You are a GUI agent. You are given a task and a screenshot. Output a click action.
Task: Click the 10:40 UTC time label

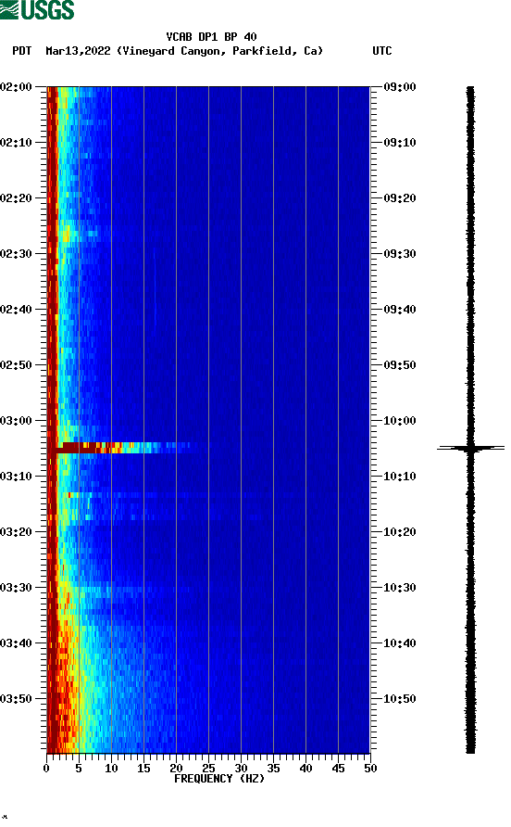point(400,643)
